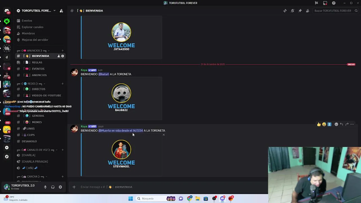Create channel in ANUNCIOS category
The image size is (361, 203).
click(x=63, y=51)
